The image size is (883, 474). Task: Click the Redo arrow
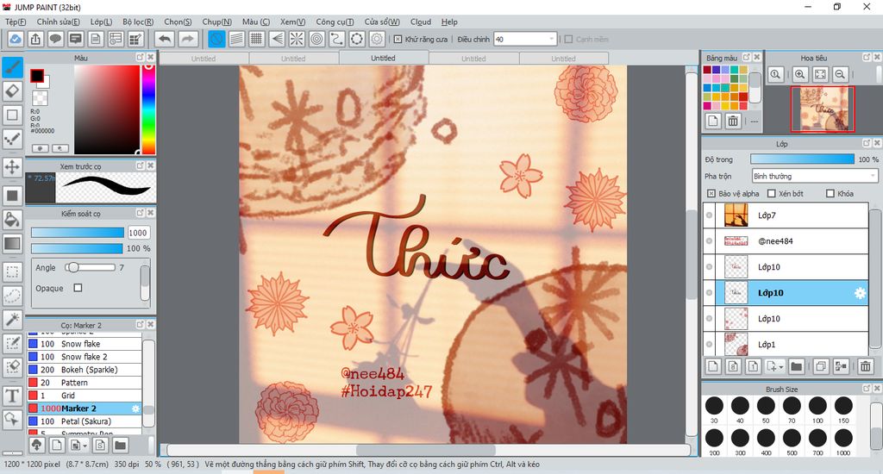(x=188, y=39)
